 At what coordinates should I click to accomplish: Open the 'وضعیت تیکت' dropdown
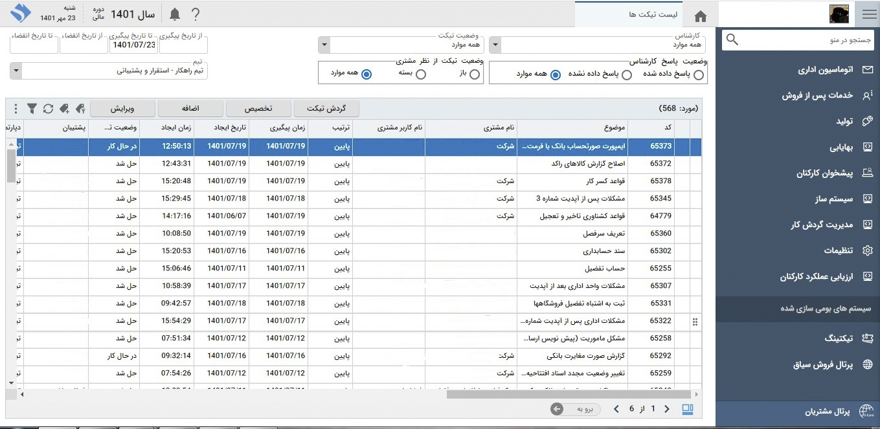pos(324,45)
